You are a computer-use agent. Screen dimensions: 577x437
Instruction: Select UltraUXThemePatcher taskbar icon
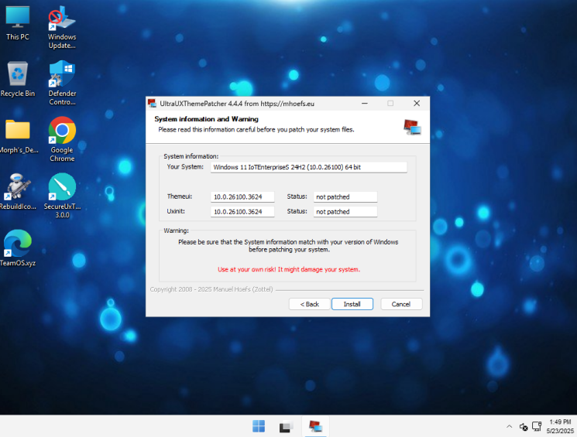pos(315,426)
